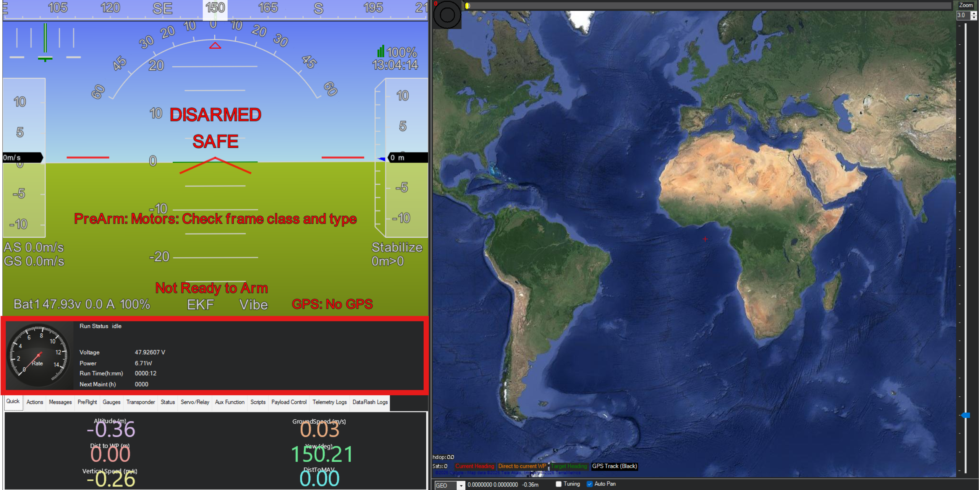Increase map zoom with up spinner arrow

tap(974, 13)
